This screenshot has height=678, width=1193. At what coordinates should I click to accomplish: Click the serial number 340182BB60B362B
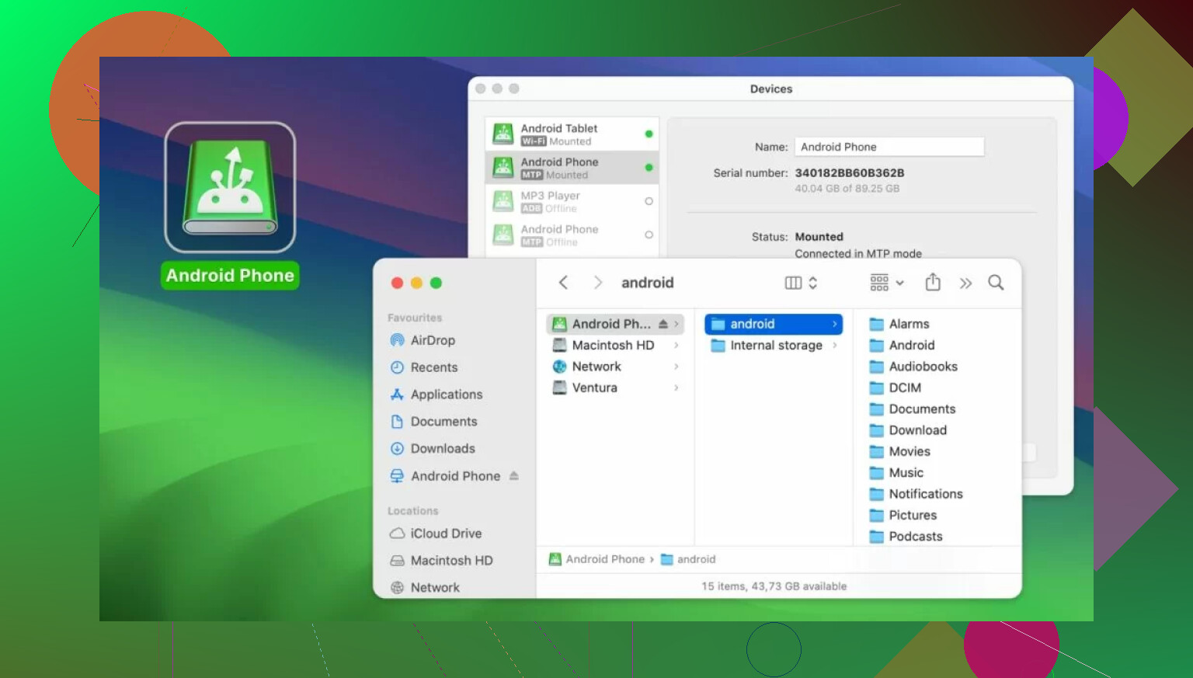point(850,172)
